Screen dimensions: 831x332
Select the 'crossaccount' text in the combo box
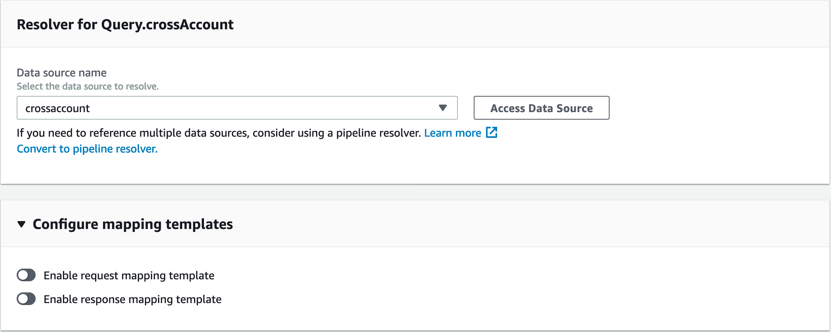57,108
